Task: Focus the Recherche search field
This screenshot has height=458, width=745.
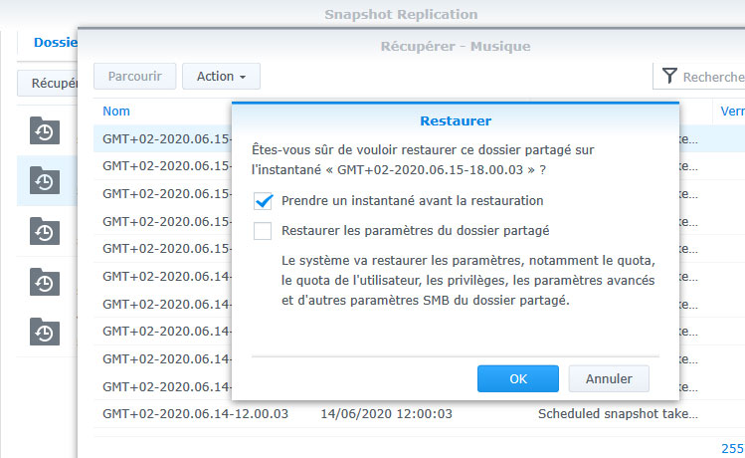Action: click(713, 77)
